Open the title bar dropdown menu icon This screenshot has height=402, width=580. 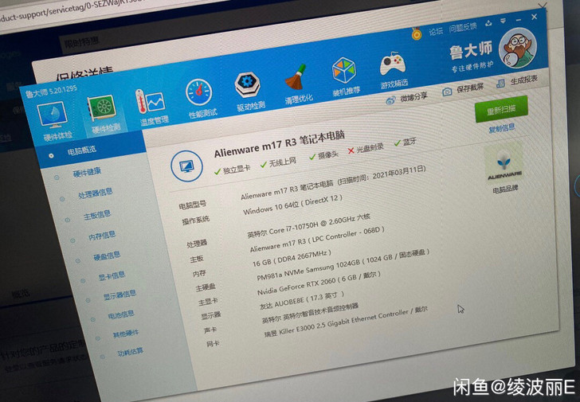(x=503, y=21)
